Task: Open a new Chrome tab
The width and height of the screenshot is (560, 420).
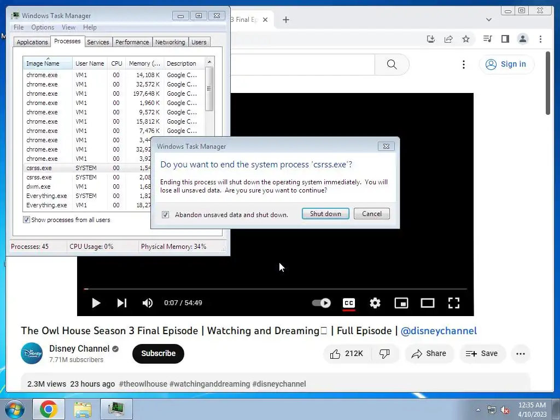Action: [x=285, y=20]
